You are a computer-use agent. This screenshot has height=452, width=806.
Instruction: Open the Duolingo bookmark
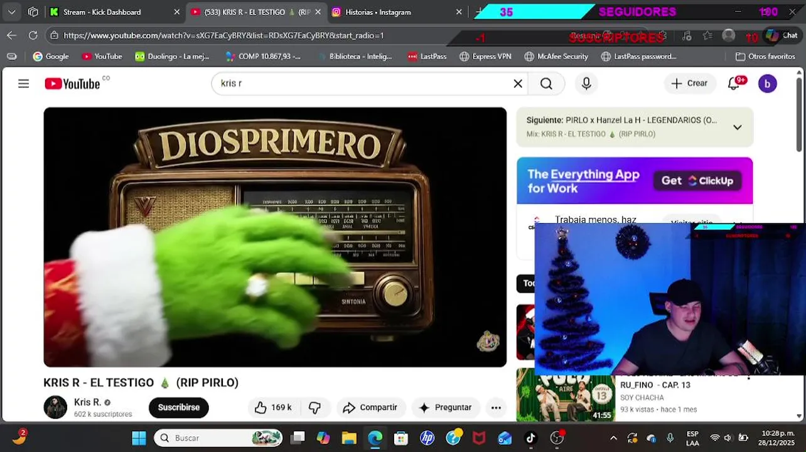coord(172,56)
